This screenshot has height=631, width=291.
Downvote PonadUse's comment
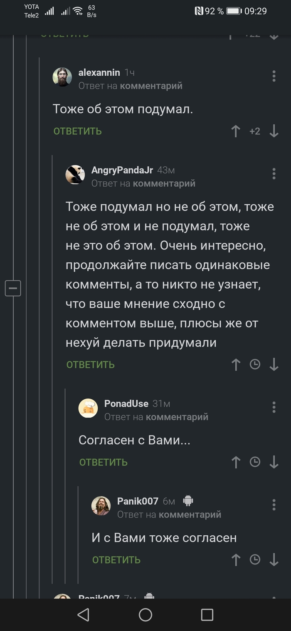click(274, 462)
